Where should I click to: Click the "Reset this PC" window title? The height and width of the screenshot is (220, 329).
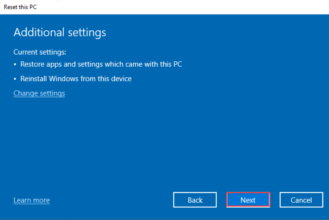pos(20,7)
